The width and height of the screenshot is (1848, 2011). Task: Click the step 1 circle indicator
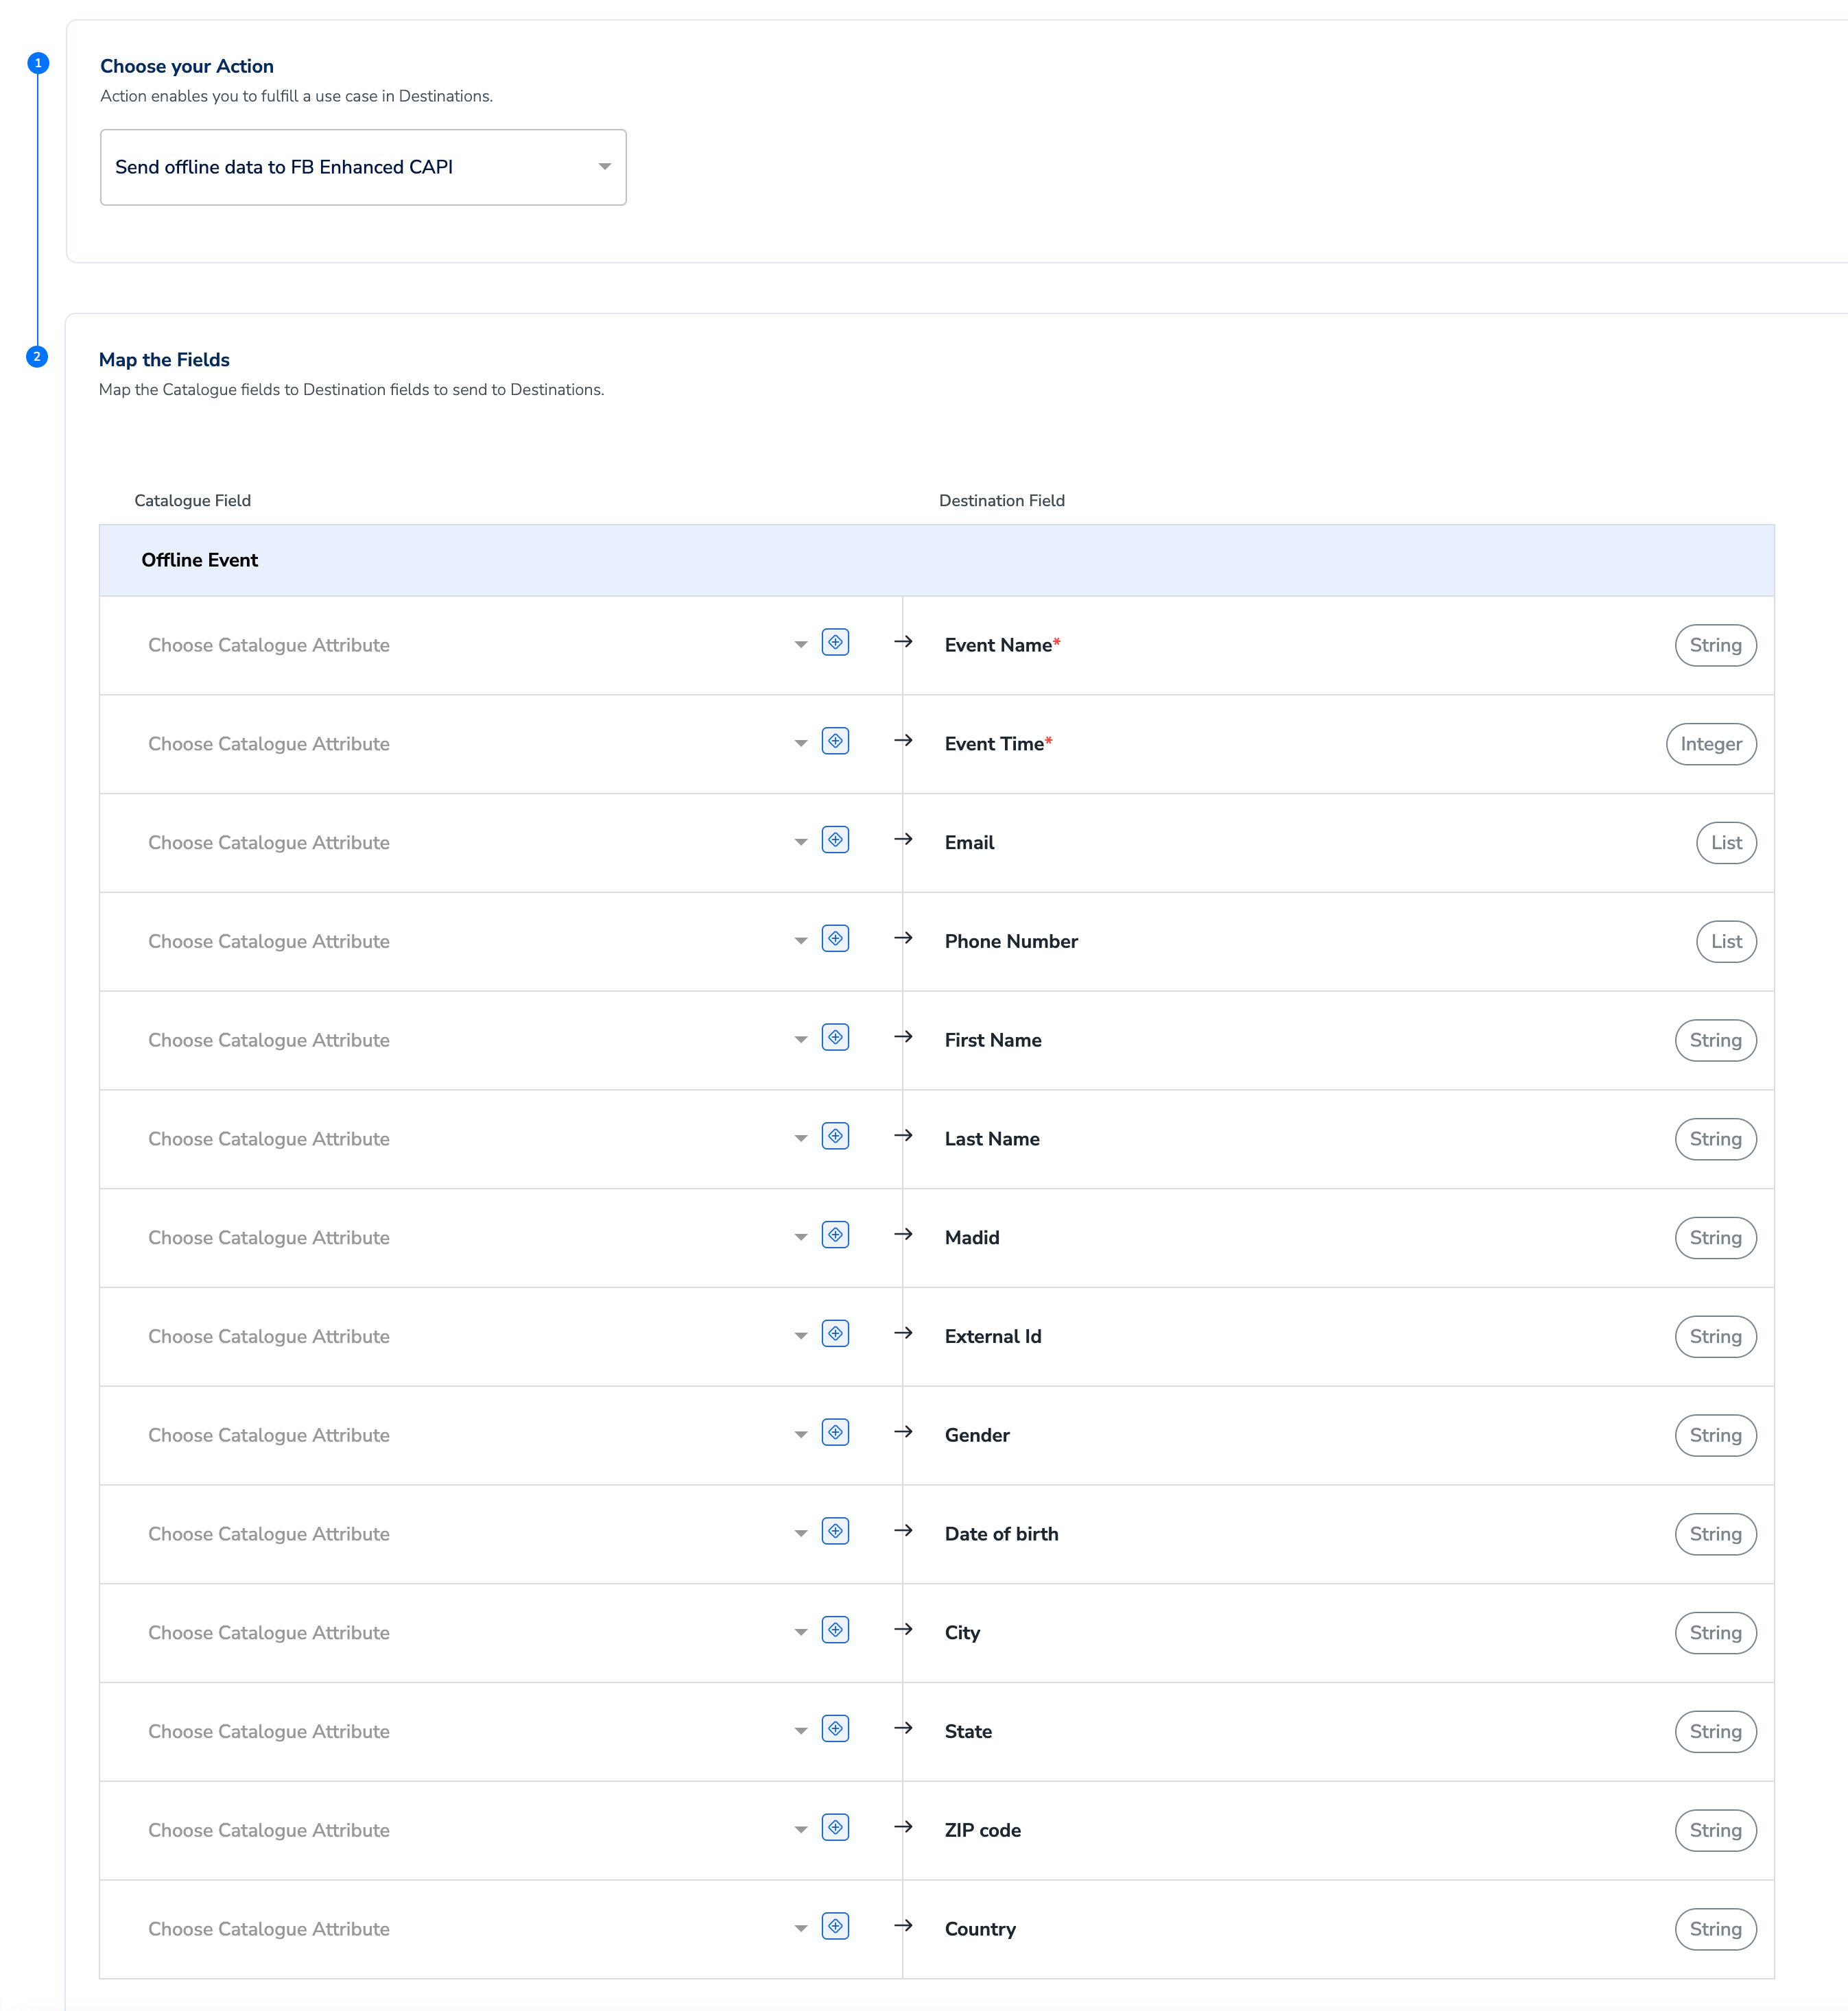coord(38,63)
